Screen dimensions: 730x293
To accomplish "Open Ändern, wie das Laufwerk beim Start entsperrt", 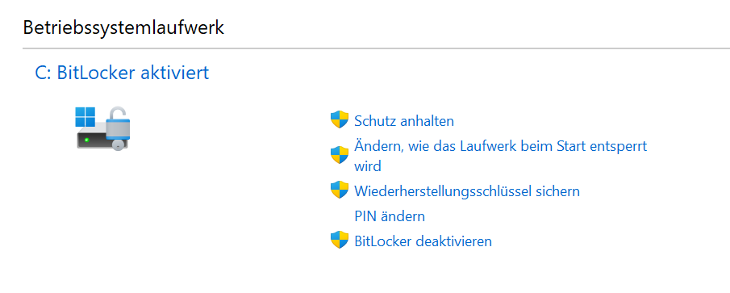I will click(500, 156).
